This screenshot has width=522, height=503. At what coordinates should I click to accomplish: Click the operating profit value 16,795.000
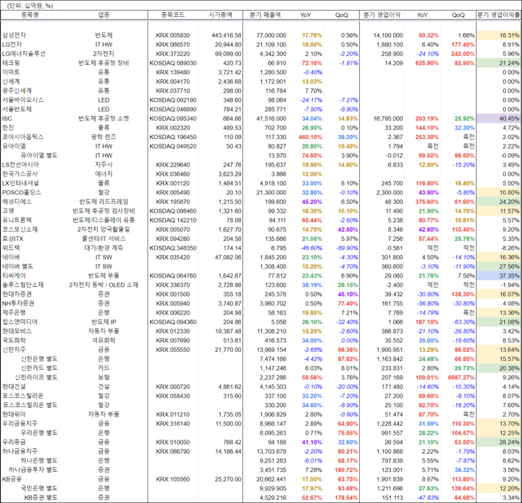388,119
